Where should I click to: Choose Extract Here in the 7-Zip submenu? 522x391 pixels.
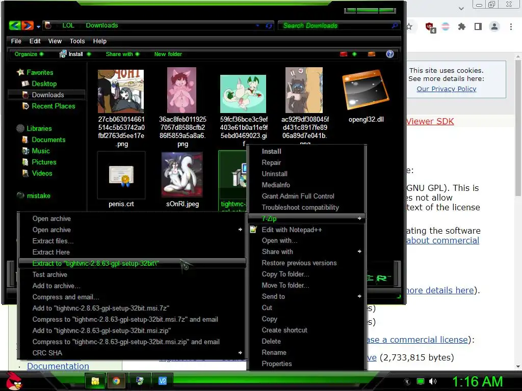tap(51, 252)
